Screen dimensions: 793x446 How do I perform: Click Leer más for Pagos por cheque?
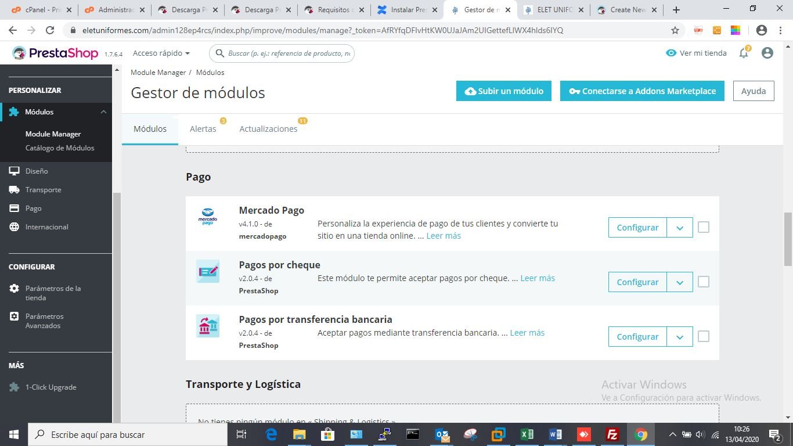pyautogui.click(x=538, y=278)
